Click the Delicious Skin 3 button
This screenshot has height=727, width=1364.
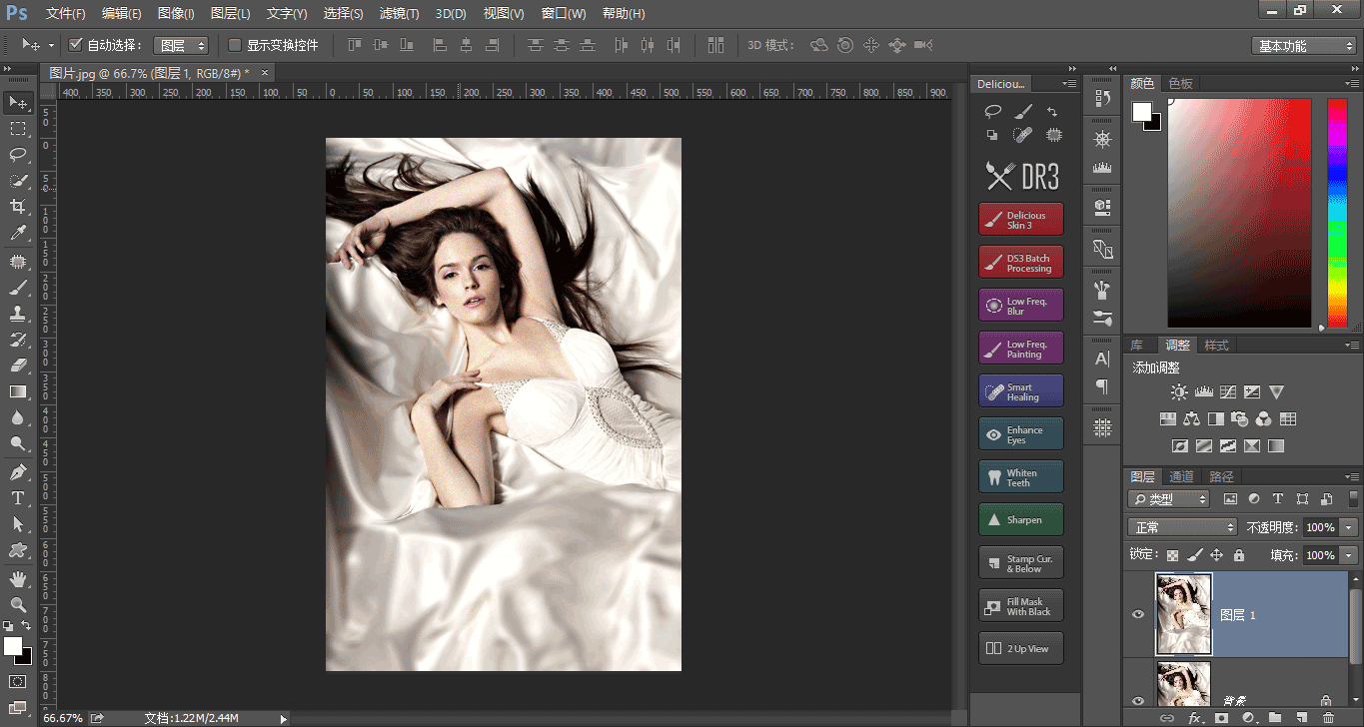tap(1020, 220)
